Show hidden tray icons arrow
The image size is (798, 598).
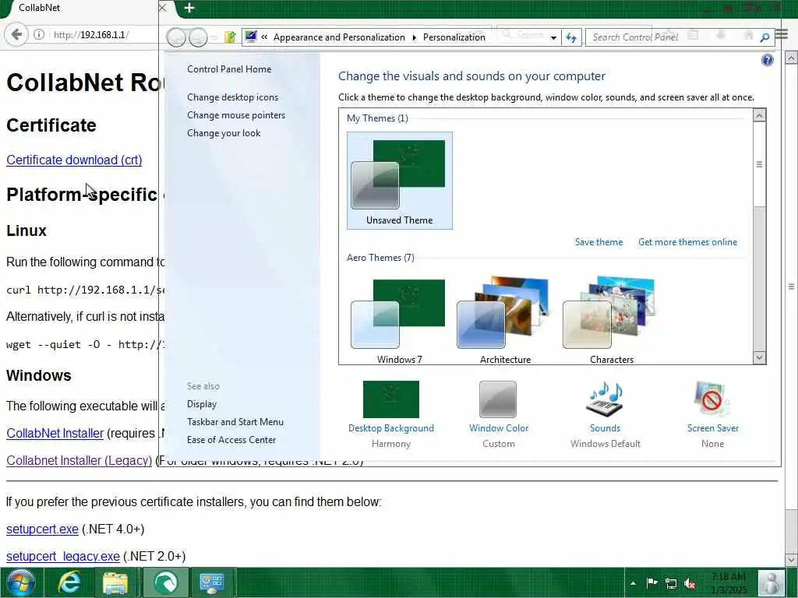633,583
